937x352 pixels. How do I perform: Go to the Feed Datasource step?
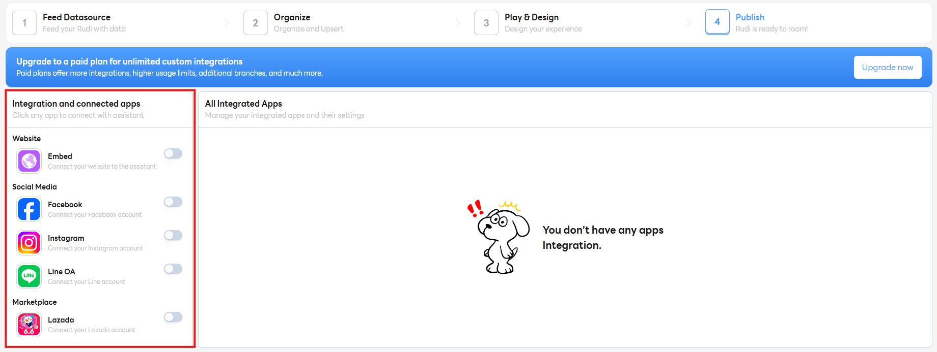76,17
